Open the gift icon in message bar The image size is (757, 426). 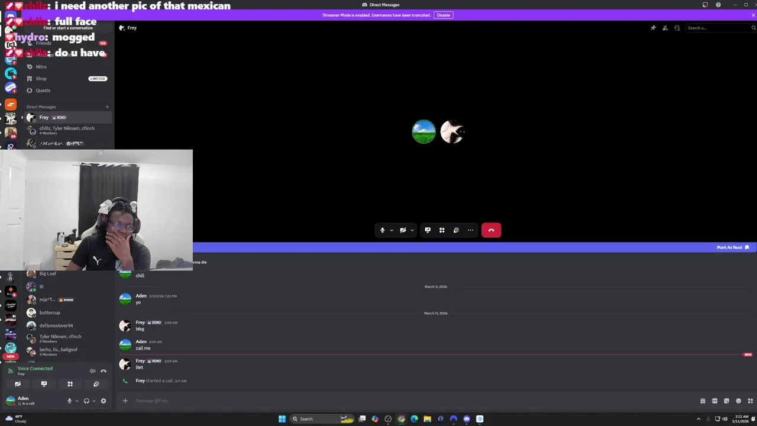point(703,401)
